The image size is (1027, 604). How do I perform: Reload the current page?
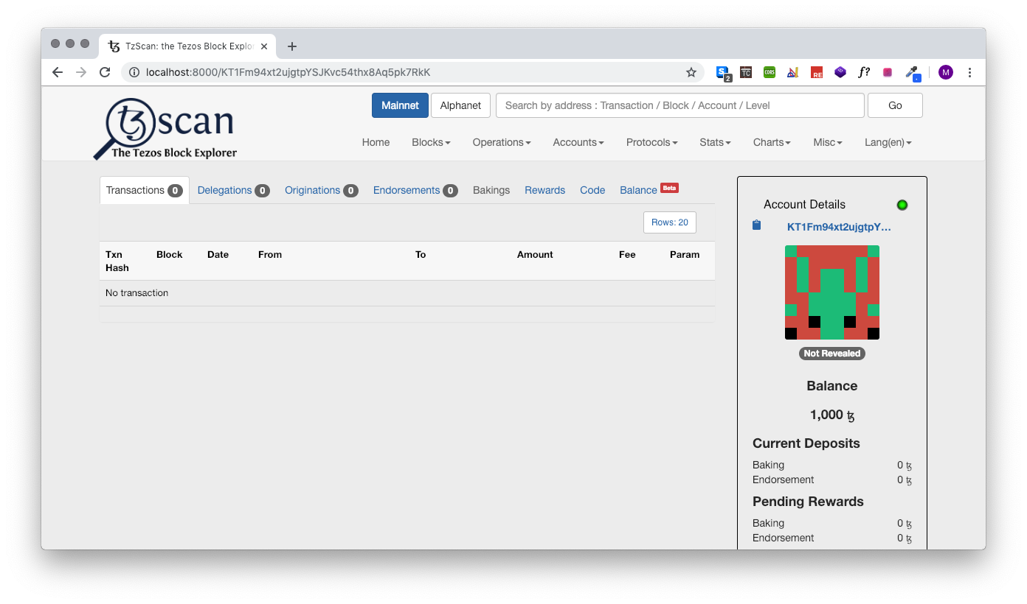click(x=105, y=72)
